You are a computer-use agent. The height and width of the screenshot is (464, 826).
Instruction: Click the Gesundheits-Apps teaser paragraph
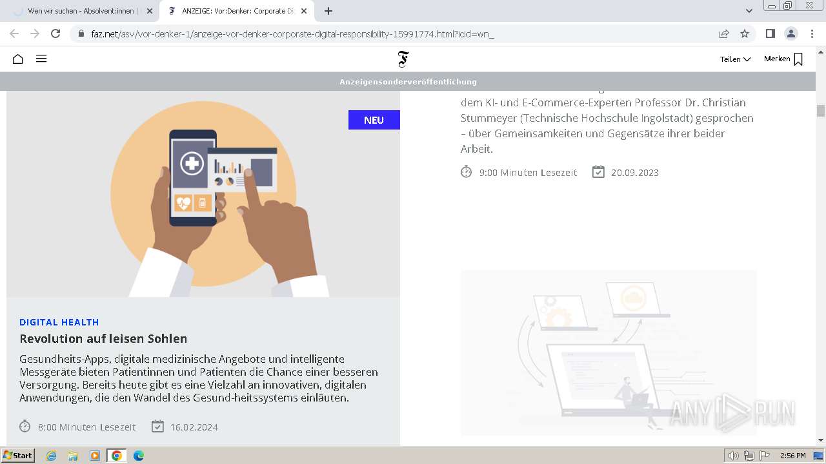click(x=199, y=378)
